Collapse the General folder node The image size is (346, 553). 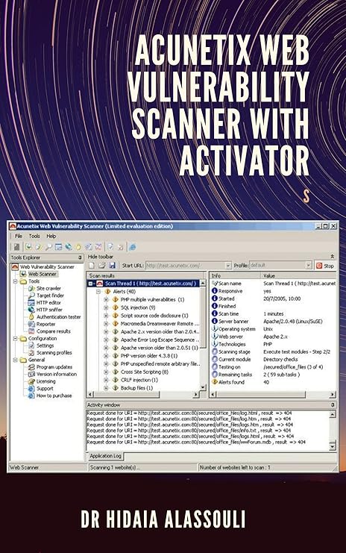point(15,360)
